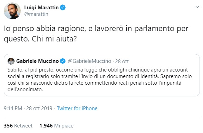
Task: Click Gabriele Muccino's verified badge
Action: coord(63,61)
